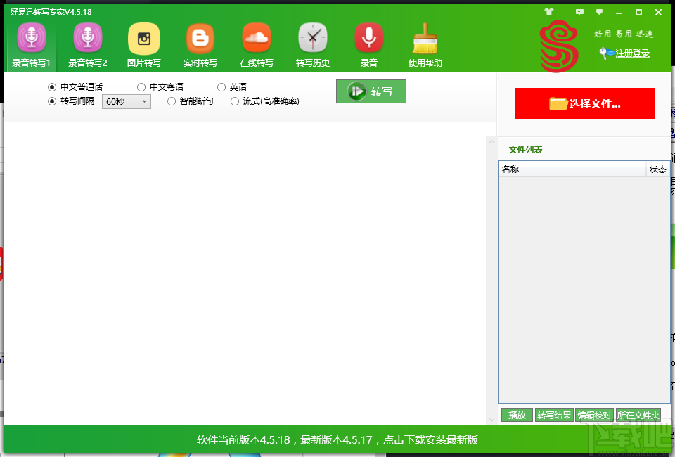Open the 录音转写1 tool
675x457 pixels.
click(x=30, y=44)
